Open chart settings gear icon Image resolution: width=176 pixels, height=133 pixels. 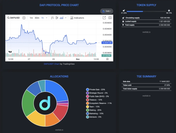pyautogui.click(x=107, y=59)
